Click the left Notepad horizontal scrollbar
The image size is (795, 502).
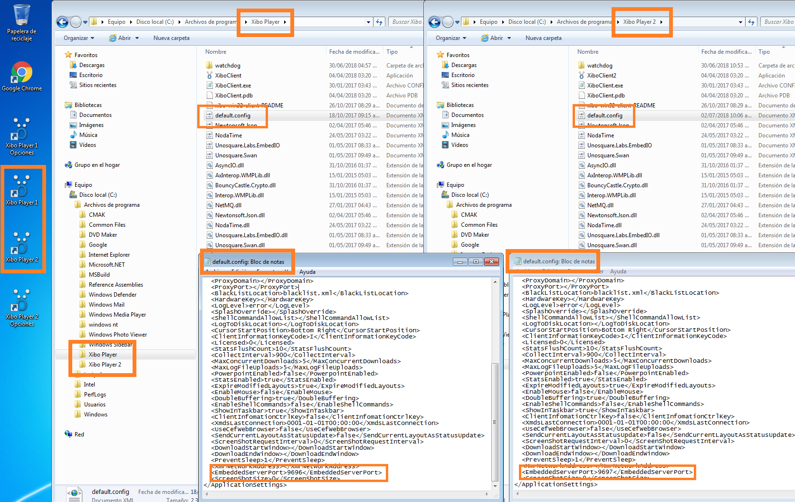[x=347, y=494]
